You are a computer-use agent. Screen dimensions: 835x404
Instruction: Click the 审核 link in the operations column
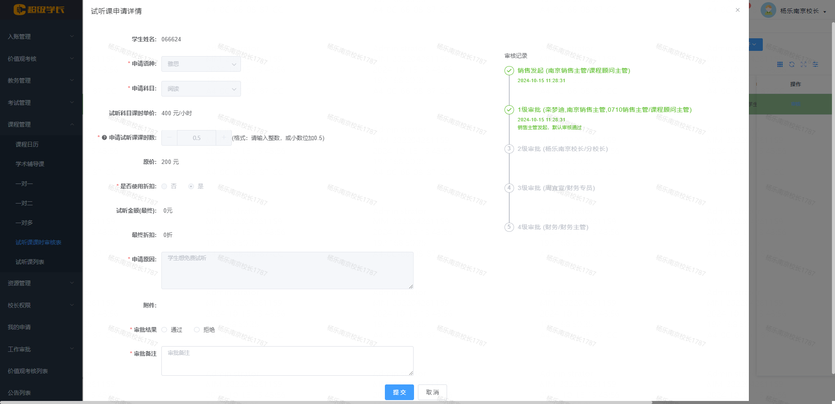pos(796,104)
